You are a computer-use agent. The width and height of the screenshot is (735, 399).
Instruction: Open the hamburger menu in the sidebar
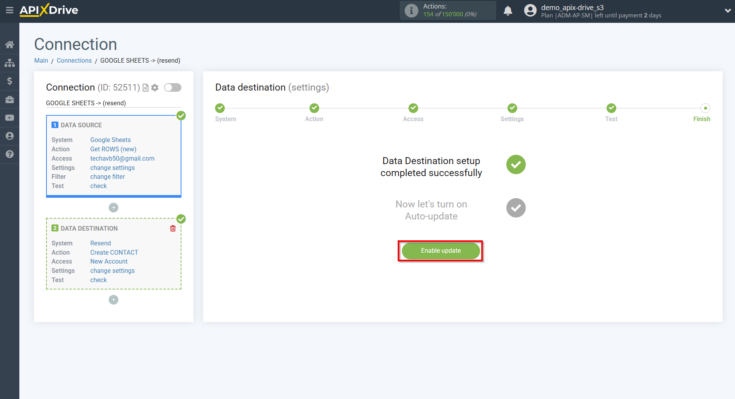10,10
